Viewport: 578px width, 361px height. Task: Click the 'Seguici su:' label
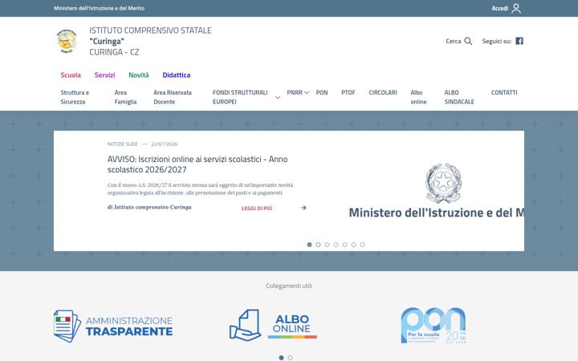[497, 41]
